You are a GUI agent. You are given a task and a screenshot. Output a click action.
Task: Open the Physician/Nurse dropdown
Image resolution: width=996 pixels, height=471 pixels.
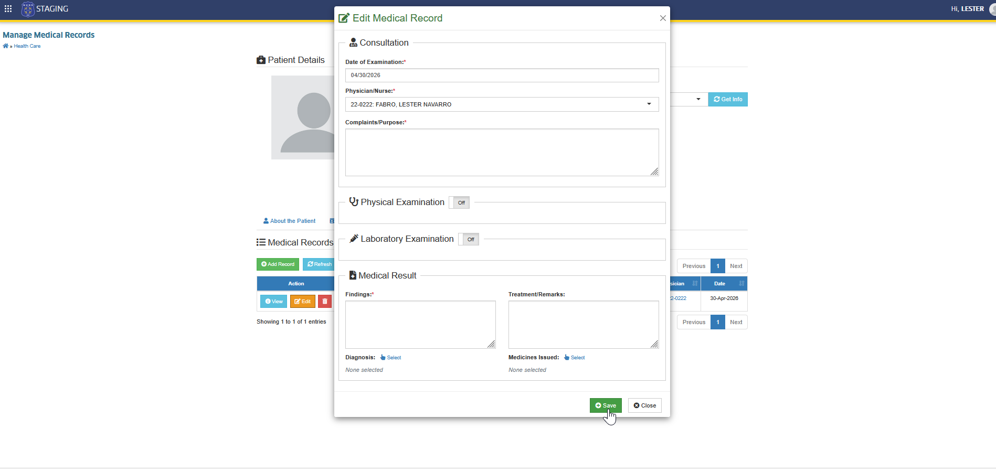[x=502, y=104]
